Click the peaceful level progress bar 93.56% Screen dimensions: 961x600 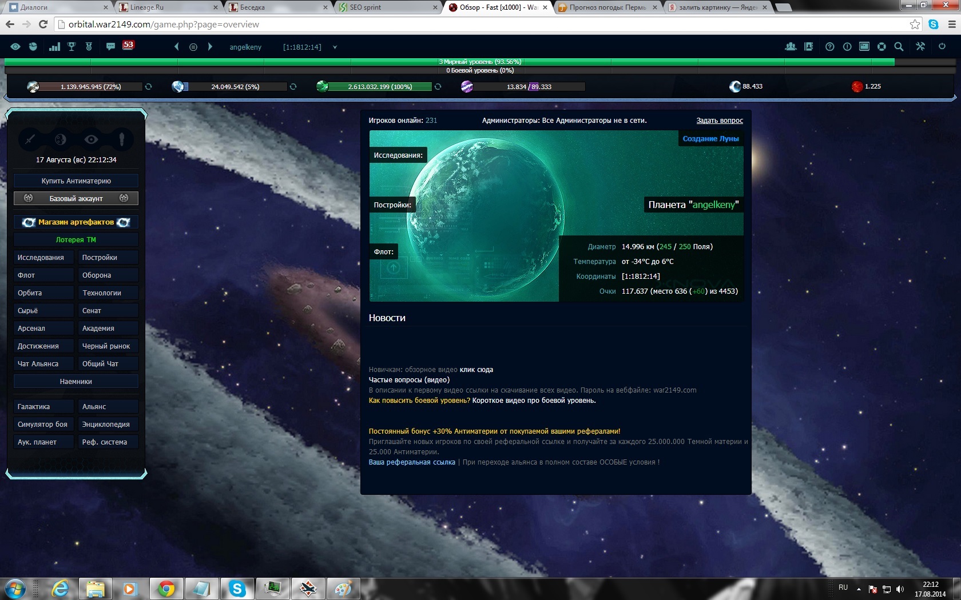[479, 62]
